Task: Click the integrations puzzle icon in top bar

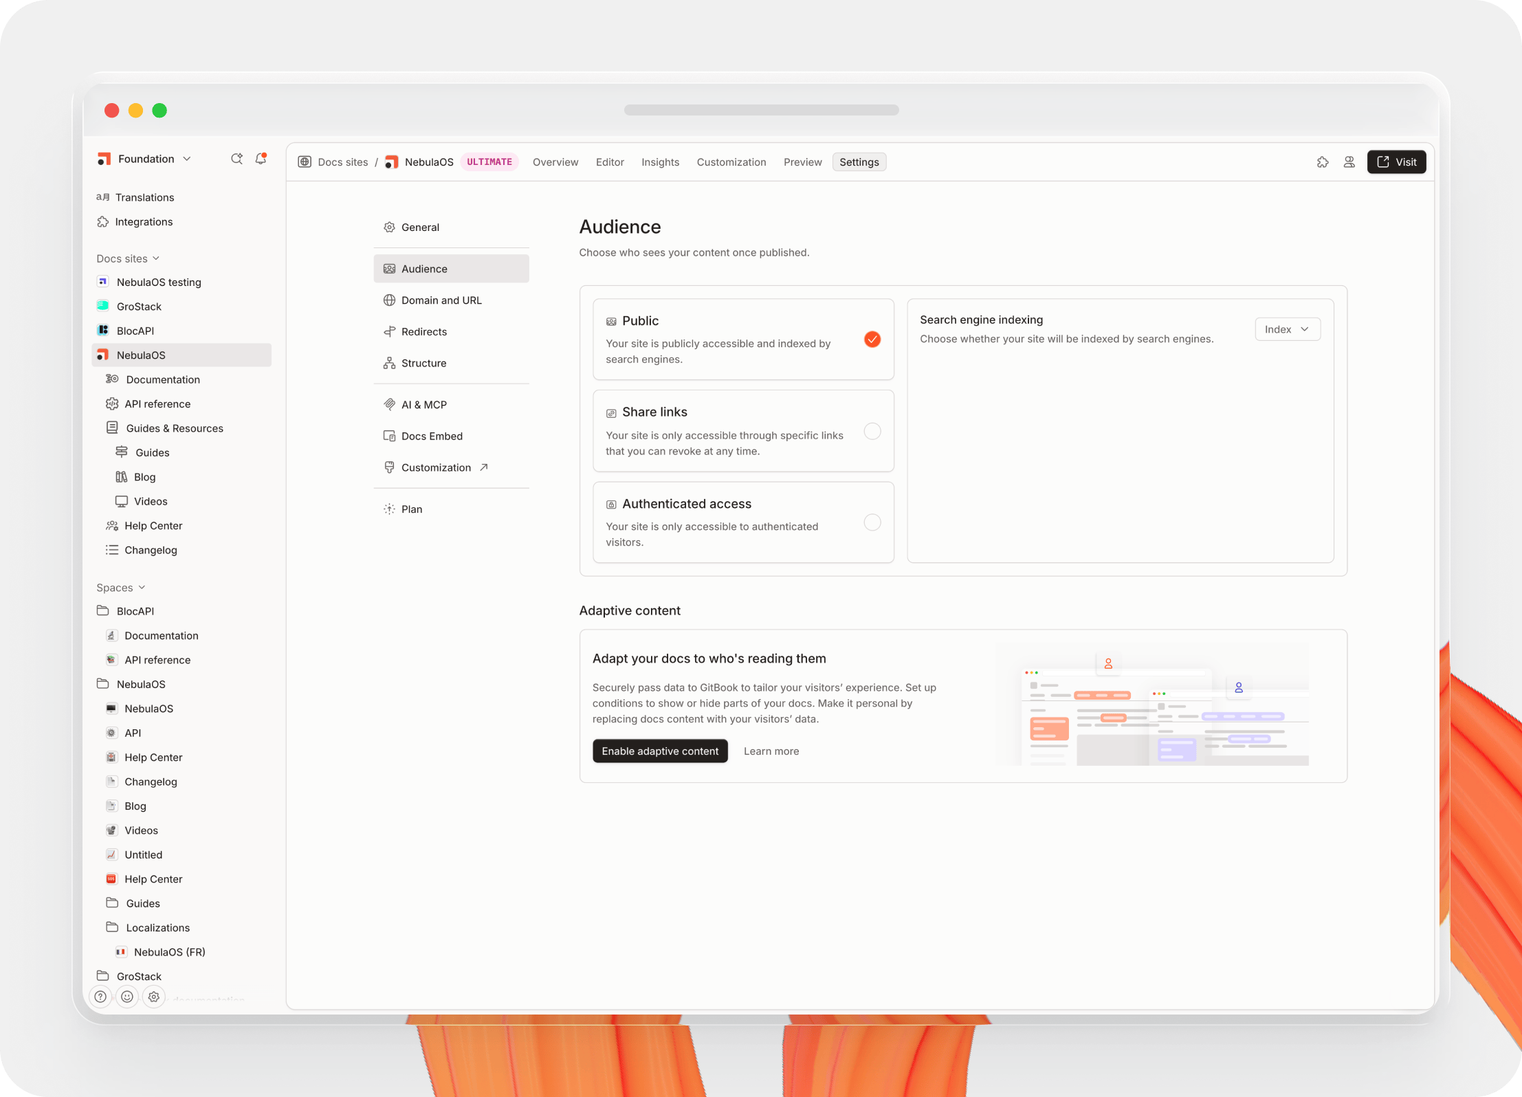Action: (x=1323, y=162)
